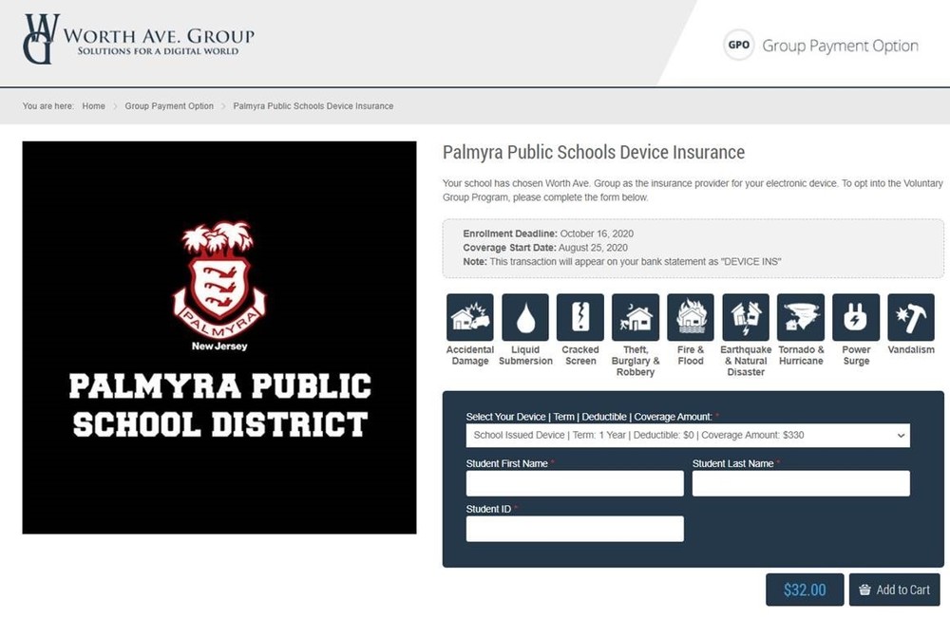
Task: Select the Fire & Flood coverage icon
Action: pos(690,316)
